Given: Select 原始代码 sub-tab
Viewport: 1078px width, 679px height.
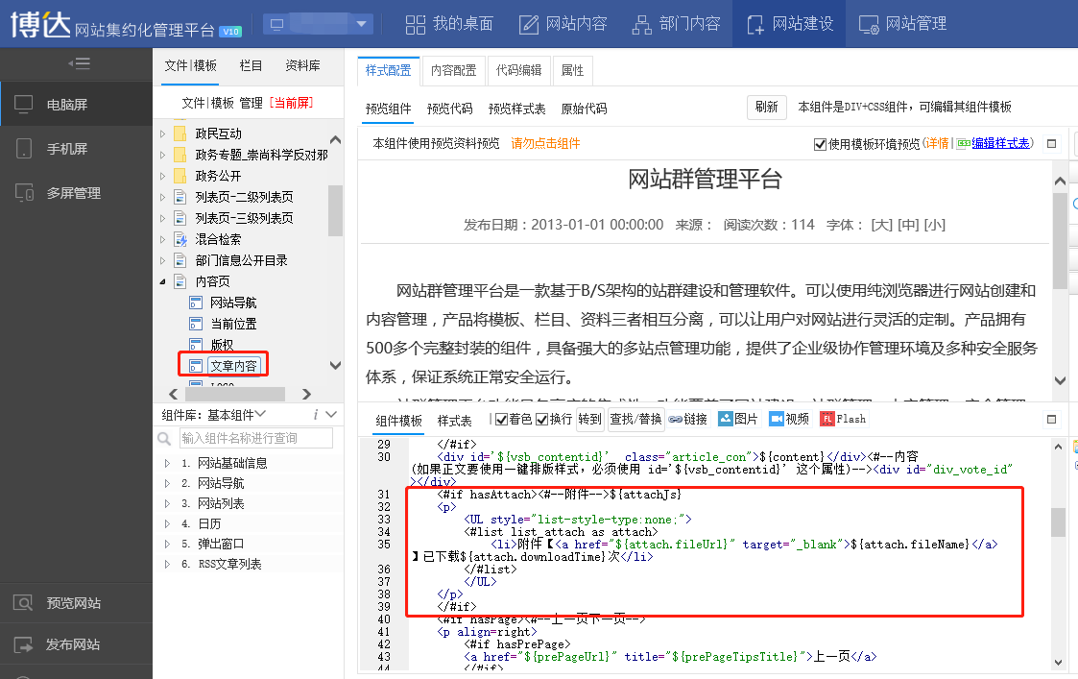Looking at the screenshot, I should pyautogui.click(x=584, y=109).
